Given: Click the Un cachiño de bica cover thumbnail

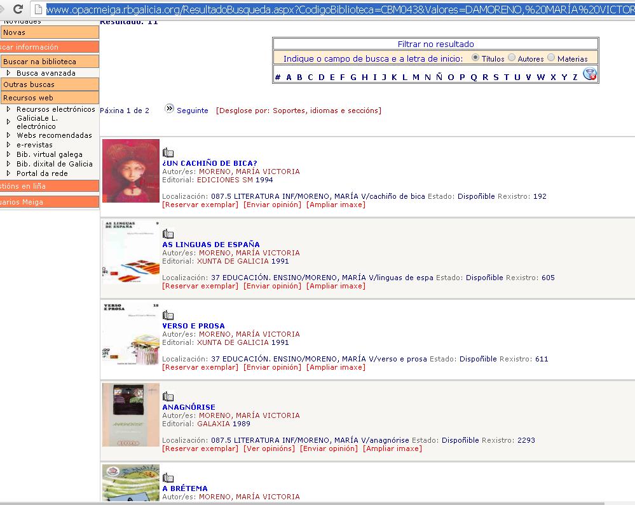Looking at the screenshot, I should pos(131,171).
